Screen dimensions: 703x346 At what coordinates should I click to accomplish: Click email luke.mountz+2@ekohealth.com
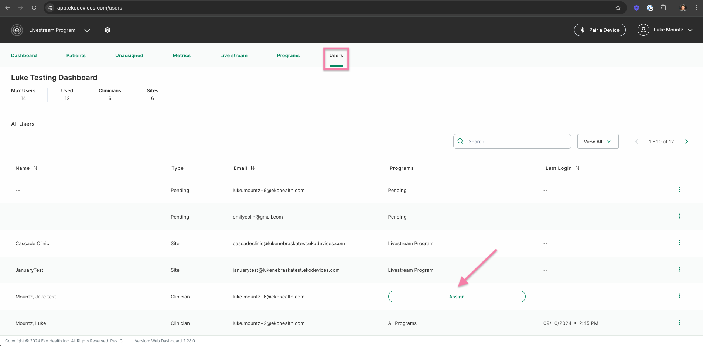click(269, 323)
